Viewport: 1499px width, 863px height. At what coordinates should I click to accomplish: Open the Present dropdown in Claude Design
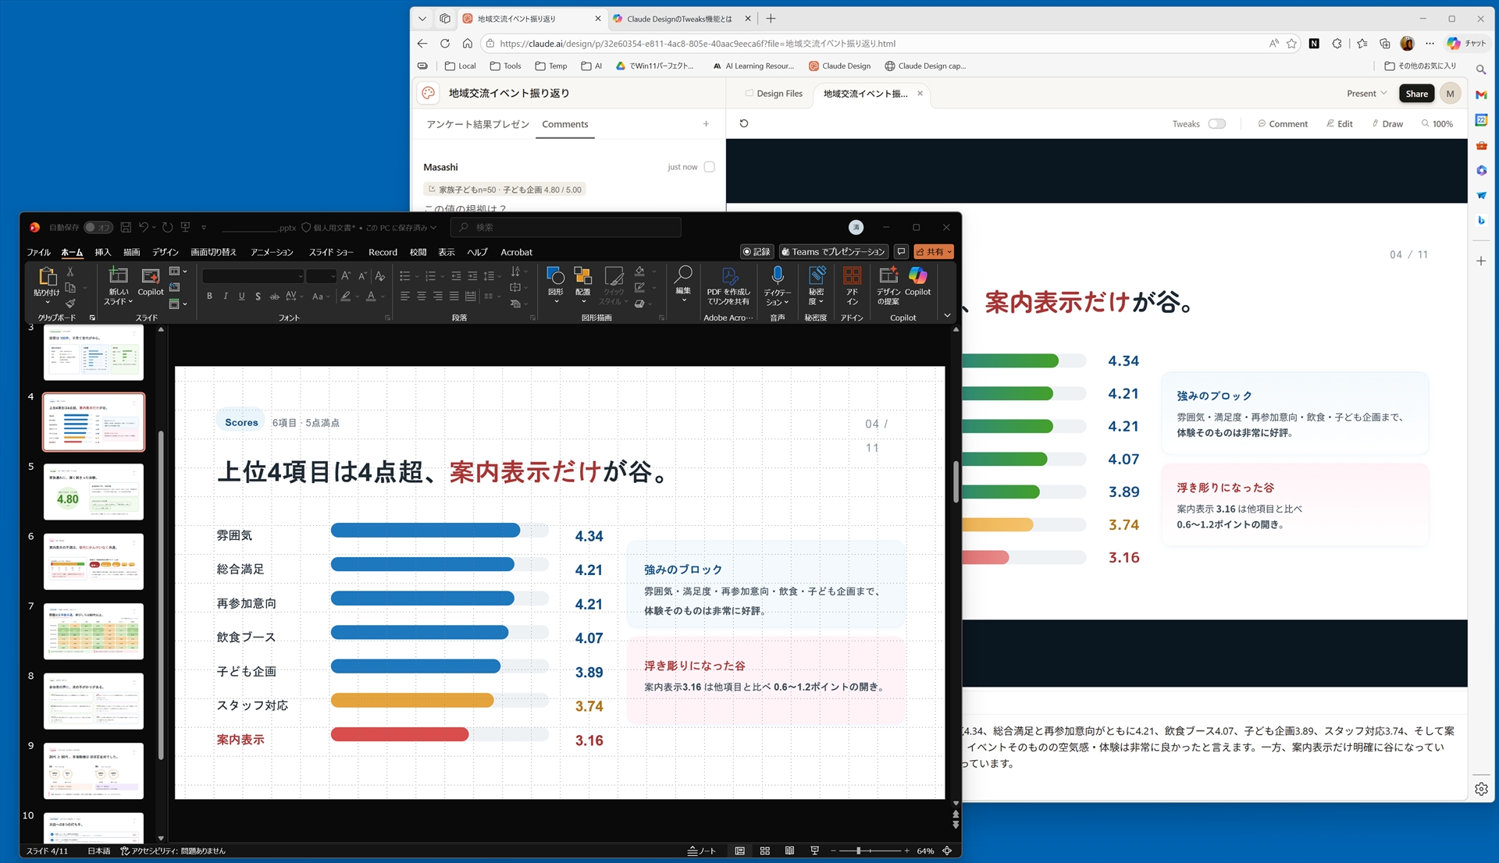pos(1365,93)
